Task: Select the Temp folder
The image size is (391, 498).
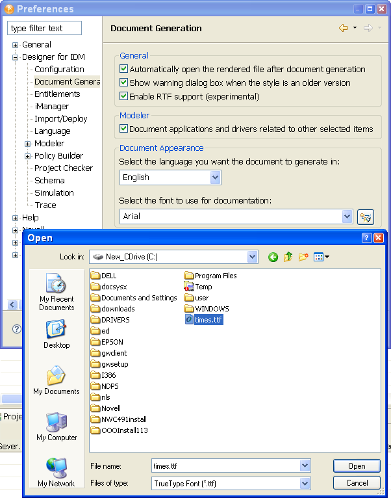Action: 198,287
